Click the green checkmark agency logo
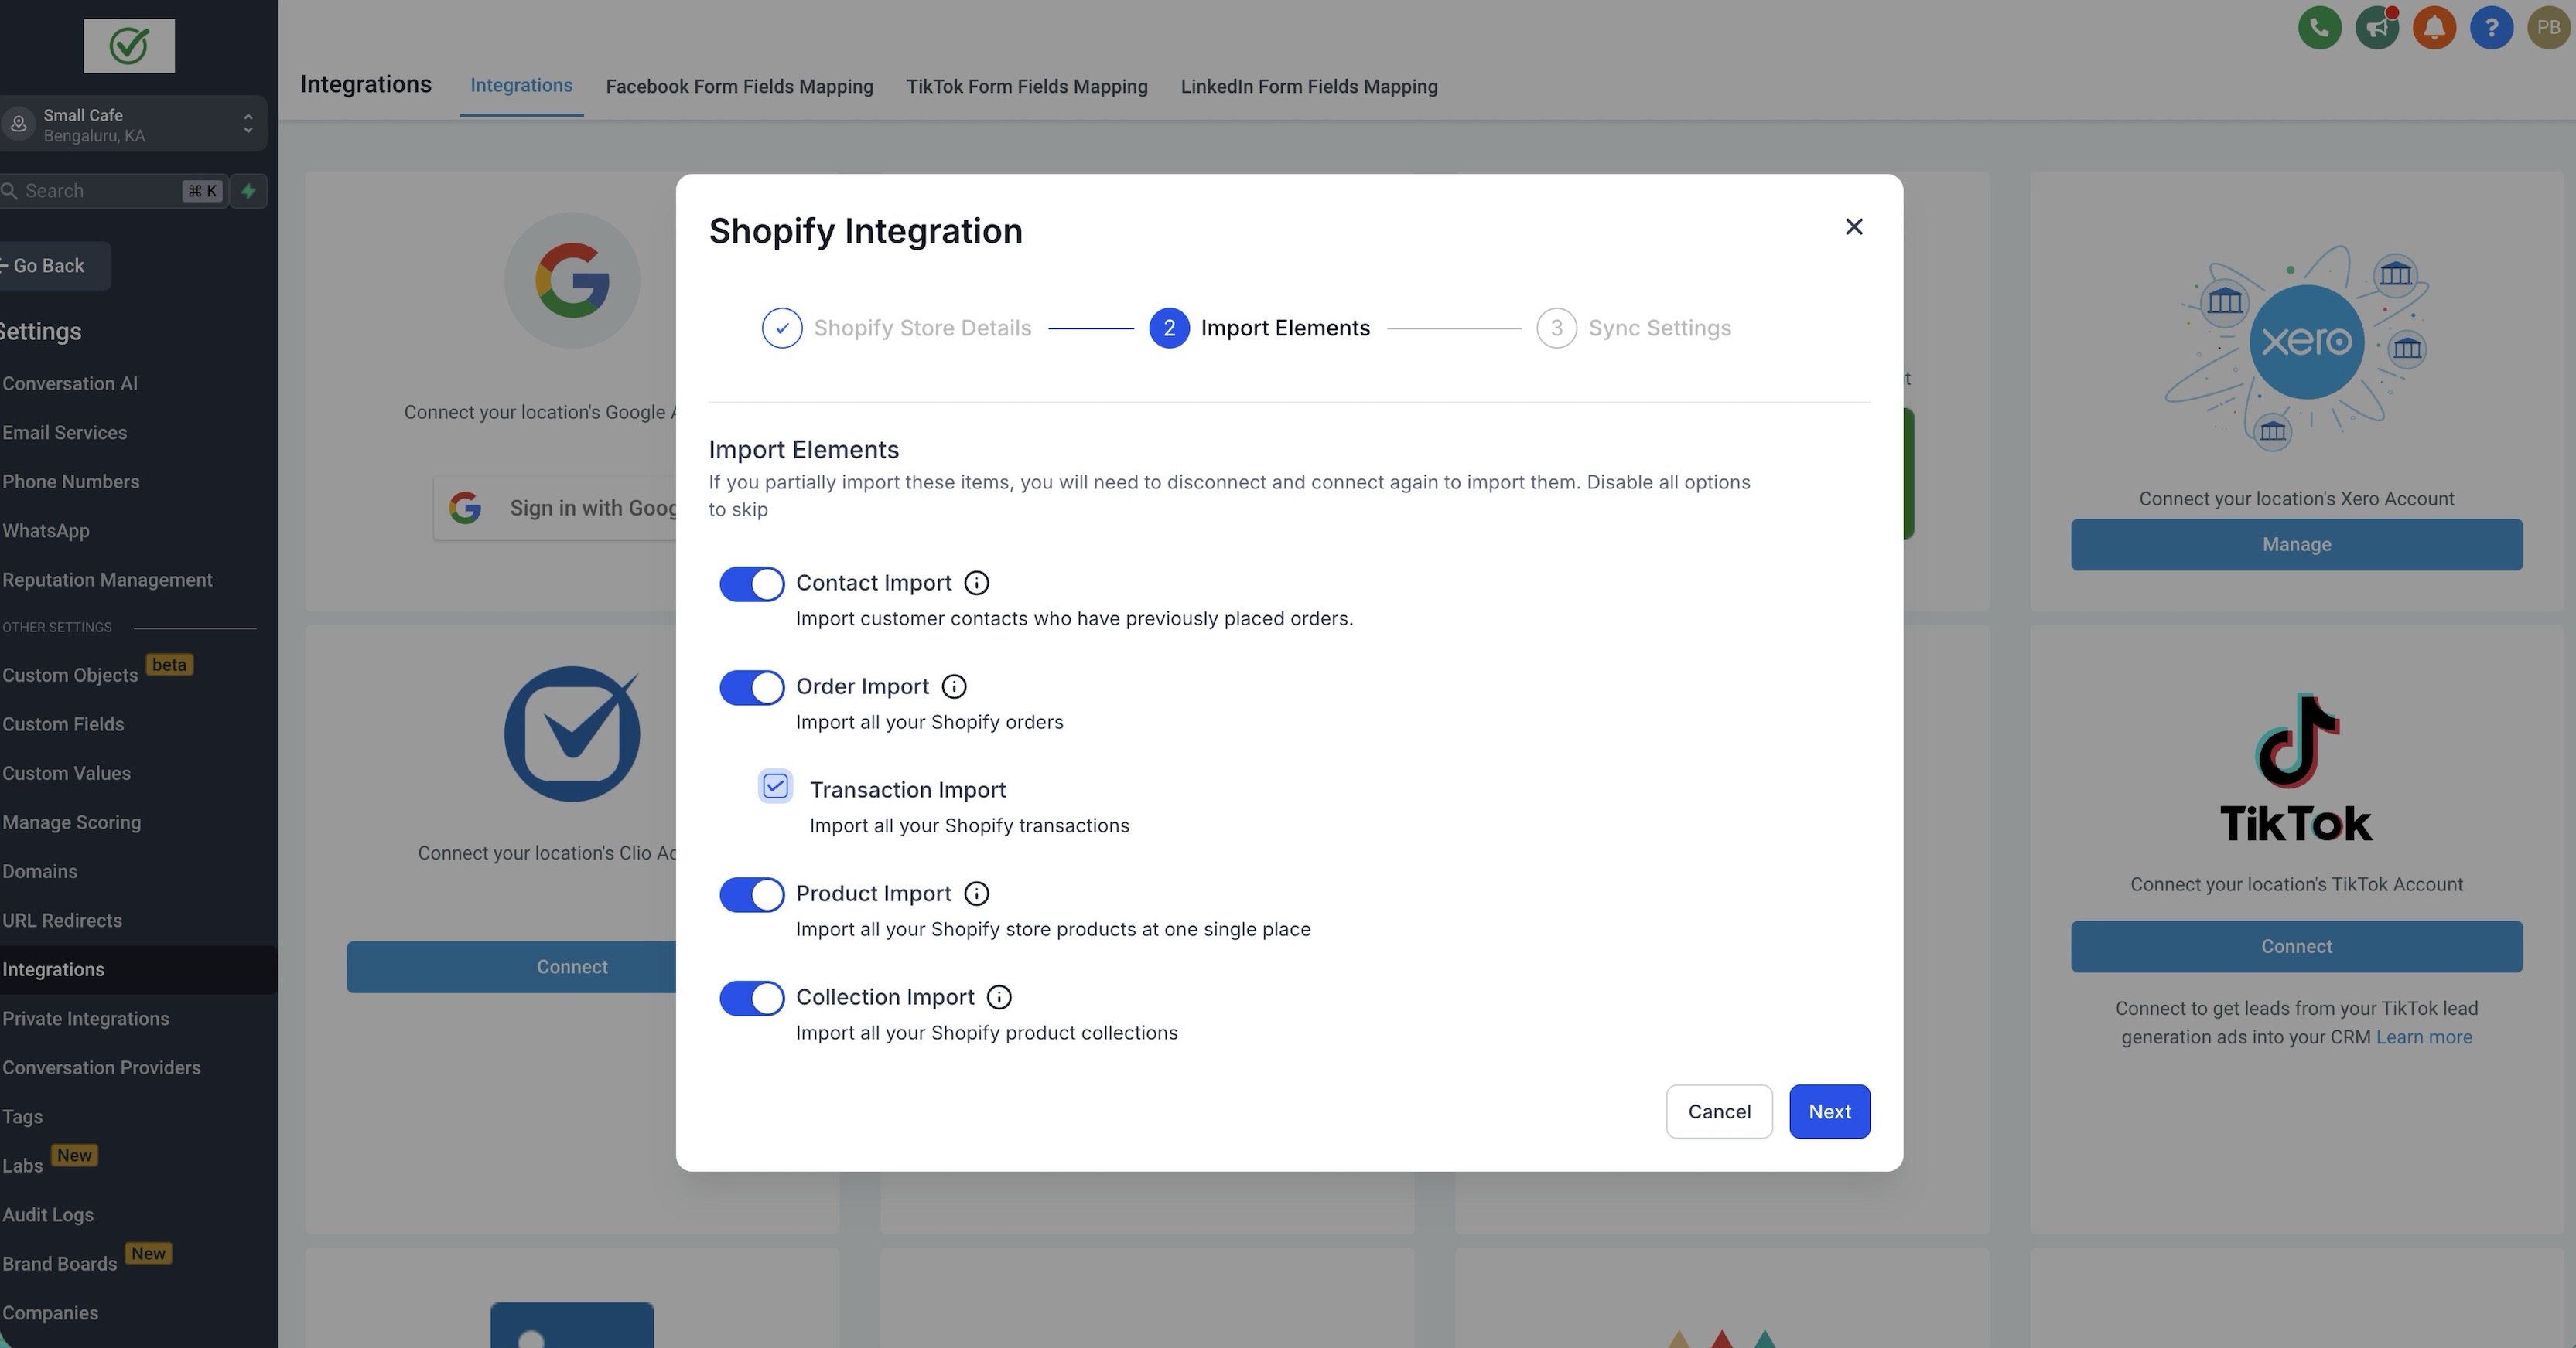 129,46
